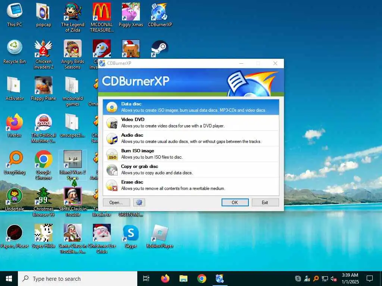Open the notification center

click(370, 279)
